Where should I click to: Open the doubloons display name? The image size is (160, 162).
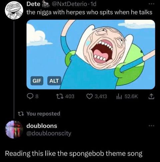click(x=42, y=126)
